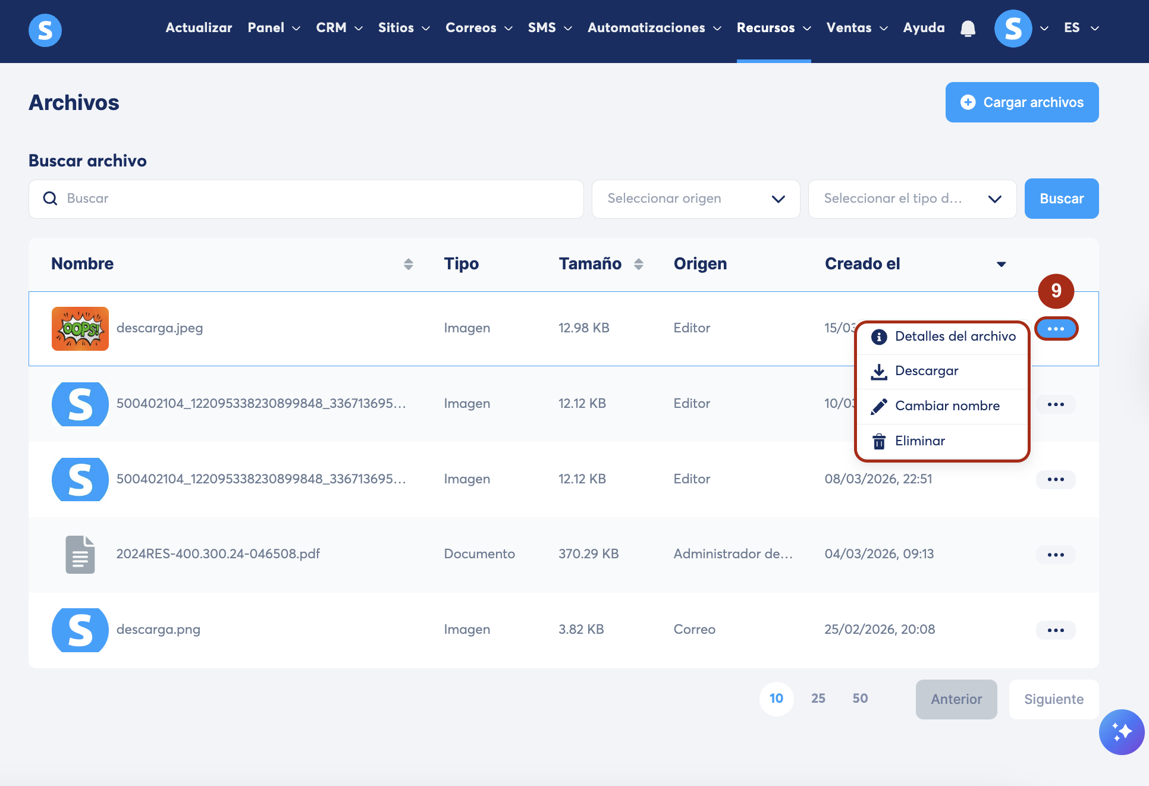
Task: Click the user avatar in the header
Action: [x=1013, y=29]
